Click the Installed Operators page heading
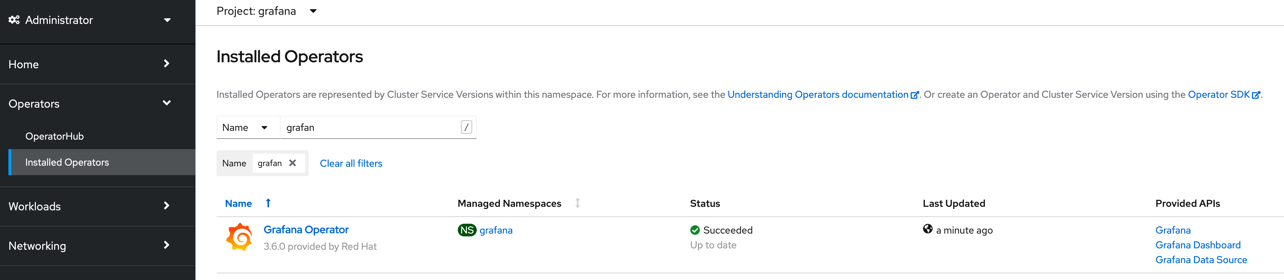 pyautogui.click(x=290, y=56)
